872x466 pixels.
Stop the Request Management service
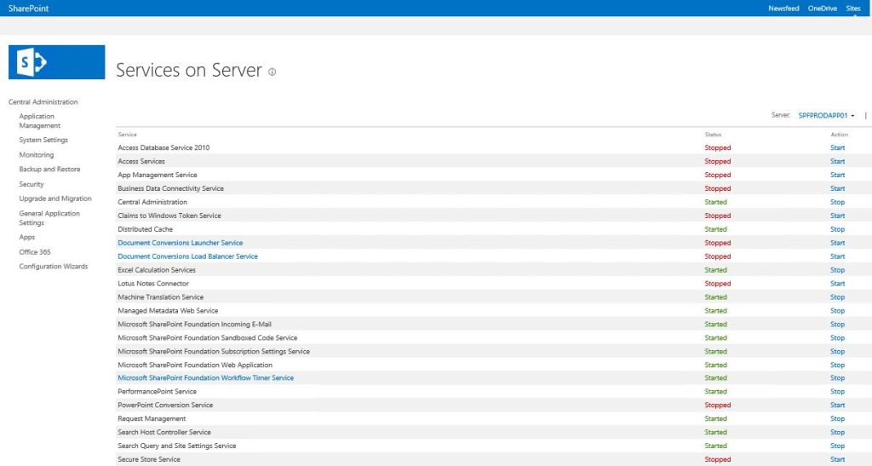tap(838, 419)
